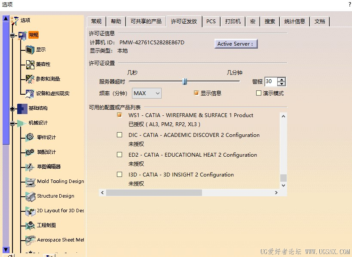Open the Assembly Design (装配设计) icon
The image size is (352, 257).
click(x=30, y=152)
